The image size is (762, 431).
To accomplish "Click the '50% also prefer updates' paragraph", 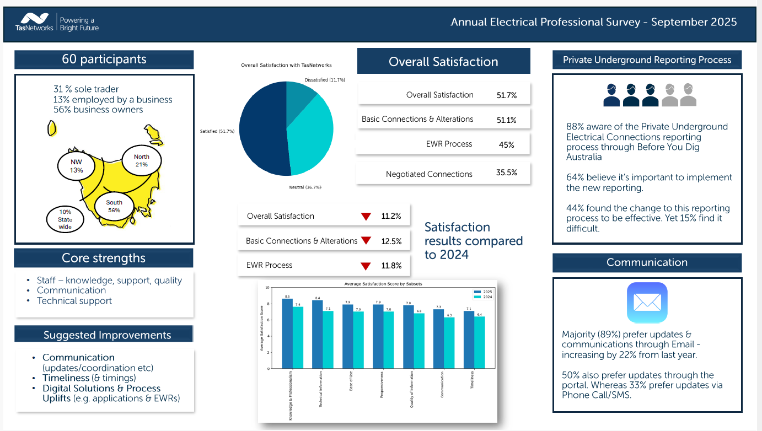I will tap(642, 385).
